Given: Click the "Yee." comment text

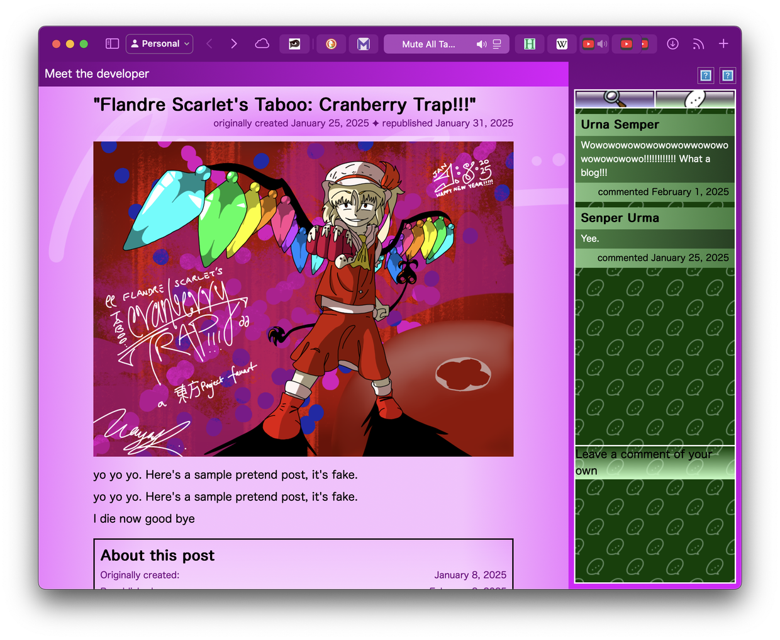Looking at the screenshot, I should [590, 239].
